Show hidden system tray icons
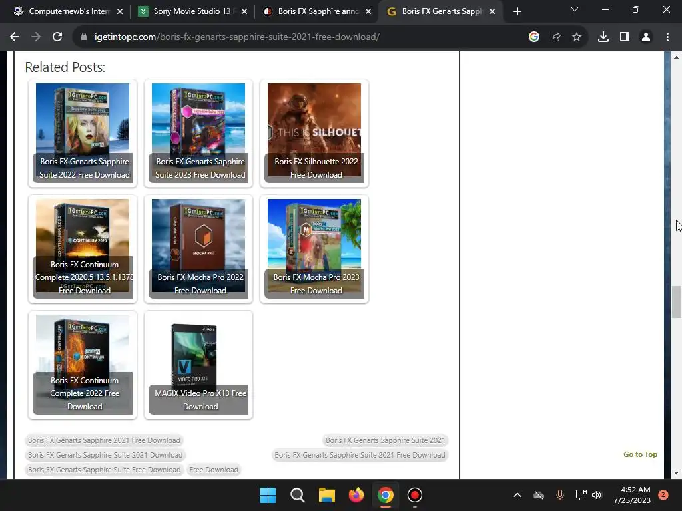The width and height of the screenshot is (682, 511). (x=517, y=495)
